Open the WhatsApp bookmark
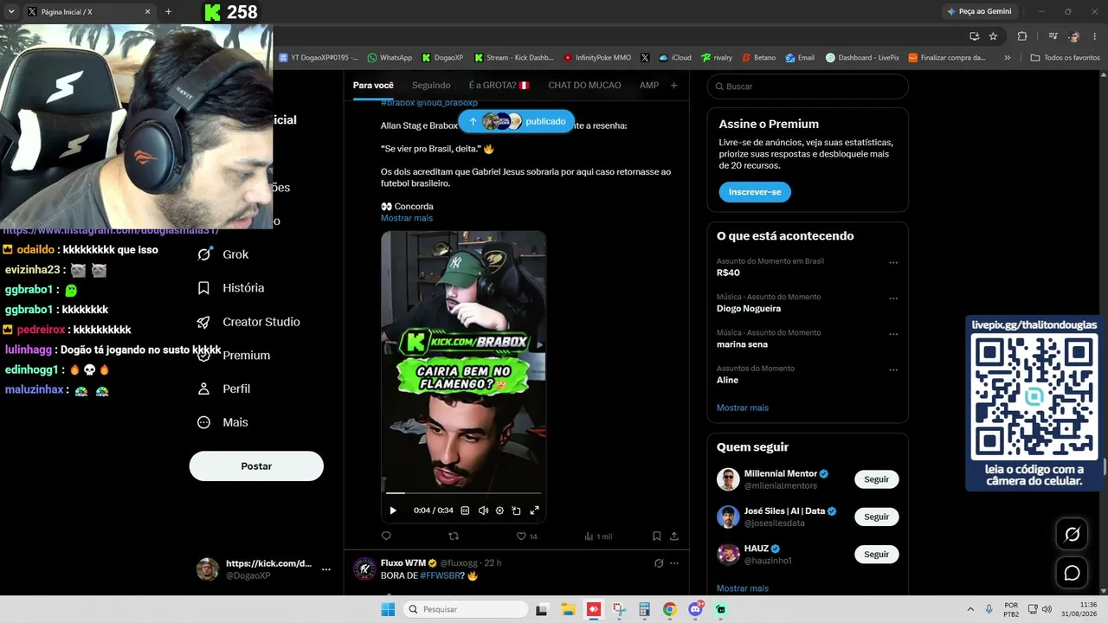Image resolution: width=1108 pixels, height=623 pixels. pyautogui.click(x=390, y=58)
